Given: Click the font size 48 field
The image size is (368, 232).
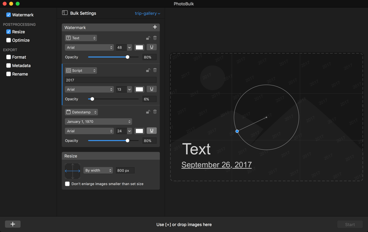Looking at the screenshot, I should [121, 47].
